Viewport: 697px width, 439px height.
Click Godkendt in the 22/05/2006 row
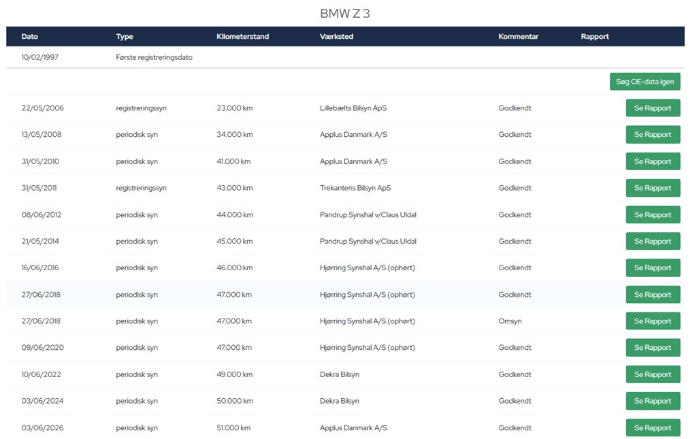(x=515, y=108)
